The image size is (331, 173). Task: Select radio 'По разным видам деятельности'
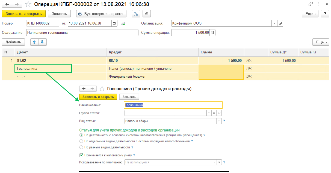[81, 147]
